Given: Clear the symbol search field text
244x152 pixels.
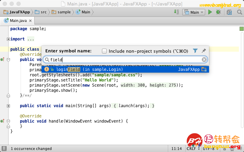Looking at the screenshot, I should (x=204, y=60).
